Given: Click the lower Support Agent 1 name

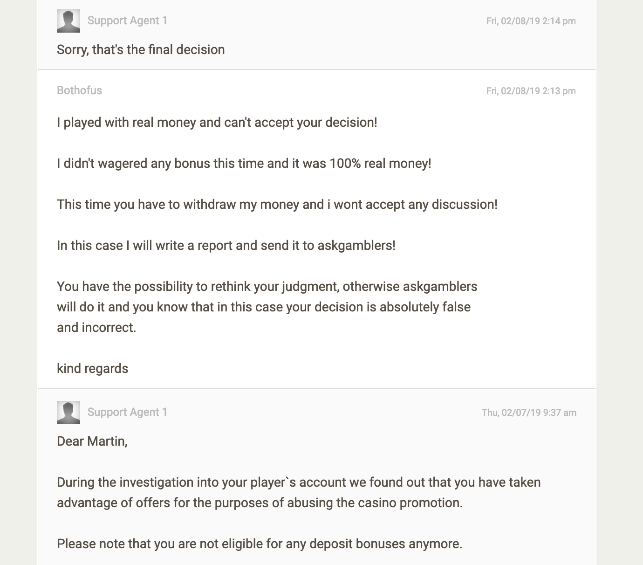Looking at the screenshot, I should (x=127, y=412).
